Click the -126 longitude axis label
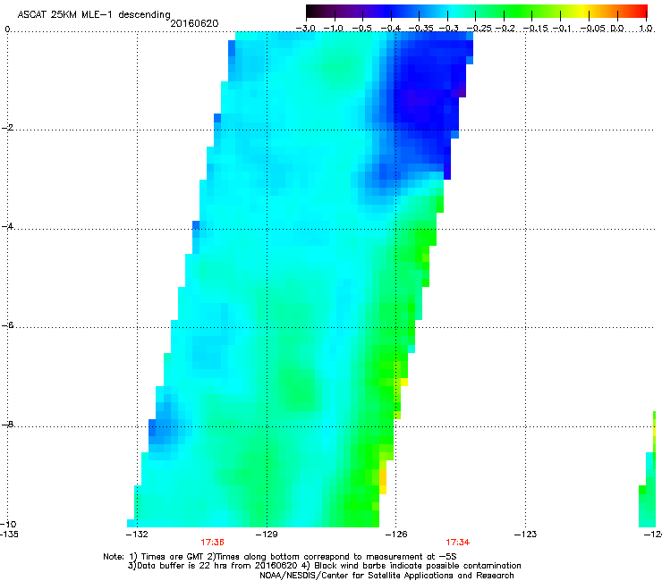This screenshot has width=662, height=581. (396, 535)
